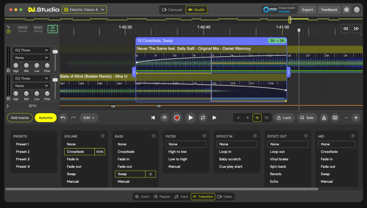
Task: Toggle loop playback icon
Action: [203, 117]
